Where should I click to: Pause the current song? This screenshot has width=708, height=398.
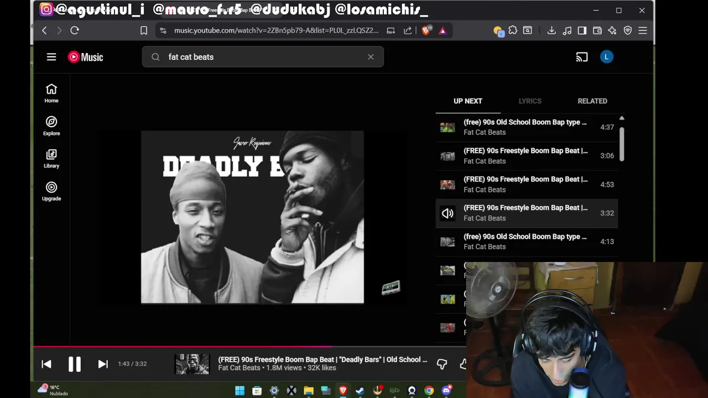click(x=75, y=364)
